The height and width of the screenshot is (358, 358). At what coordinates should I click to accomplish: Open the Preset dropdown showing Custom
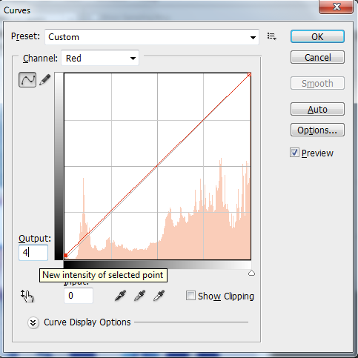click(152, 37)
